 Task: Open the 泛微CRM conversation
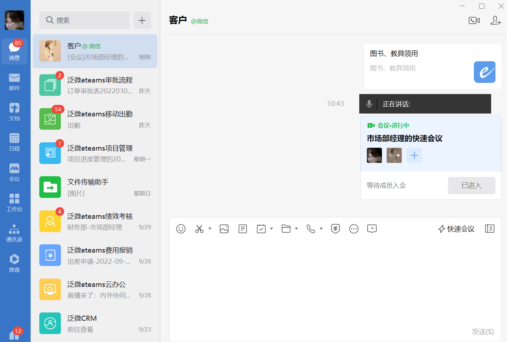(95, 323)
